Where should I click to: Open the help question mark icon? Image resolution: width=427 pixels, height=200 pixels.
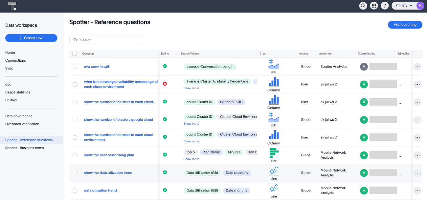(x=385, y=6)
